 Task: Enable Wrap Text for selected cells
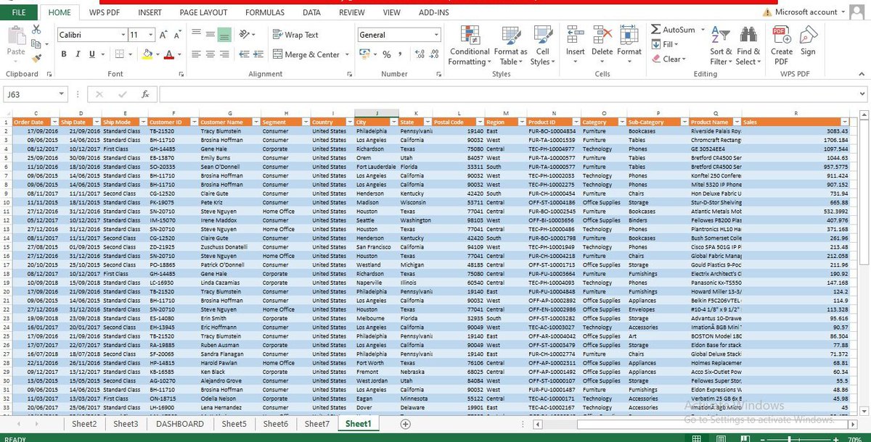293,34
